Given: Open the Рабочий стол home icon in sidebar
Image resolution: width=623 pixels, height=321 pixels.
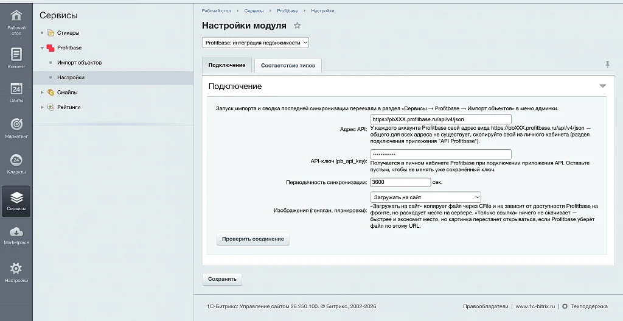Looking at the screenshot, I should 16,15.
